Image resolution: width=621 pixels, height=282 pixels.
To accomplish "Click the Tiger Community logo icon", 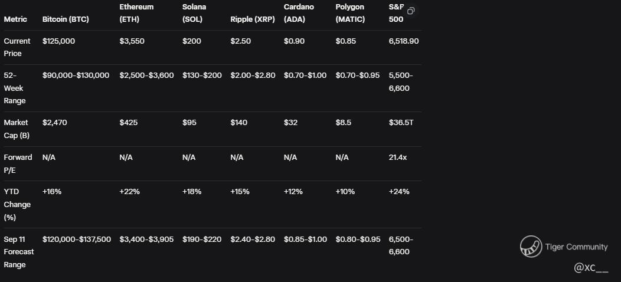I will tap(531, 247).
